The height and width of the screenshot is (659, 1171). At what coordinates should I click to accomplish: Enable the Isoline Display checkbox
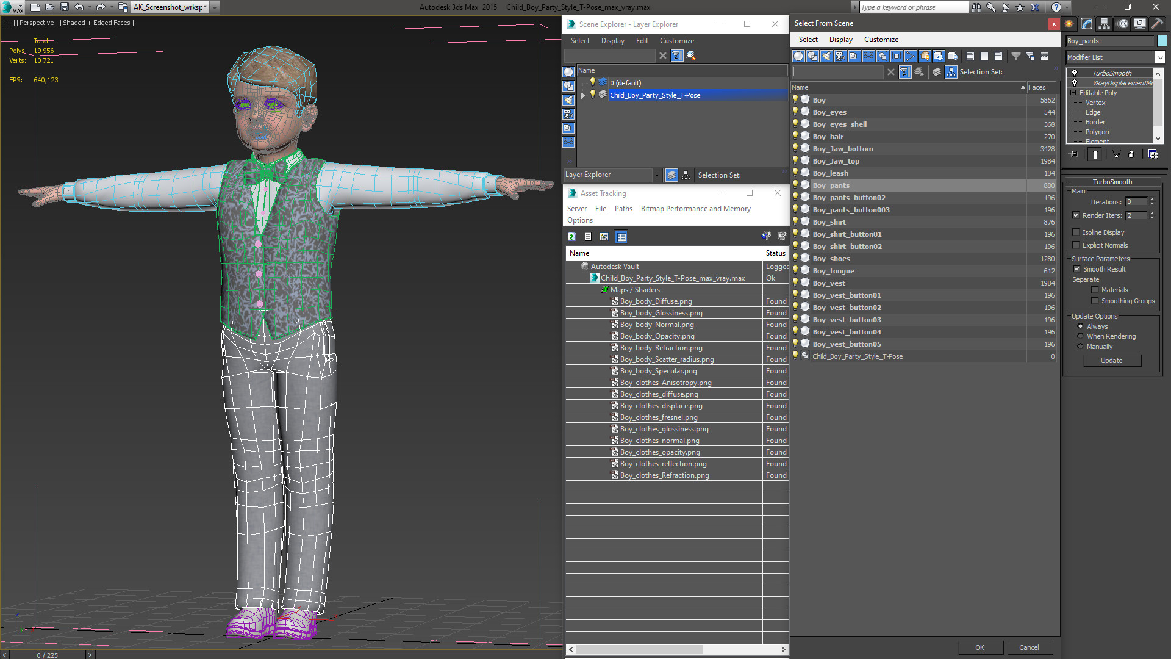(x=1076, y=232)
